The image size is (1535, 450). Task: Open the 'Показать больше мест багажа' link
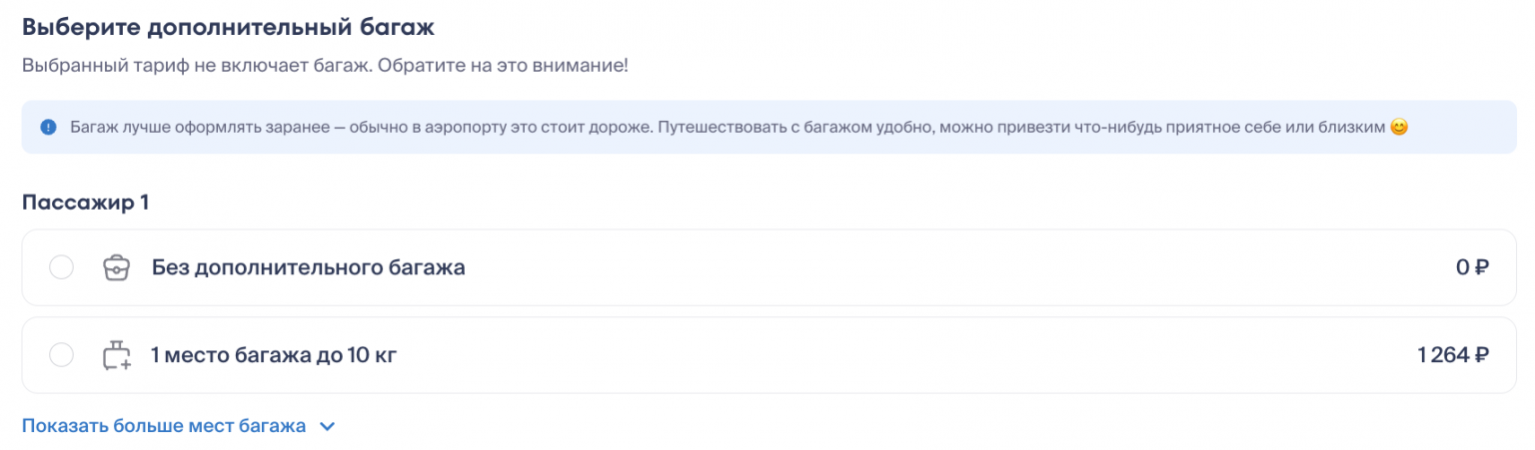164,426
